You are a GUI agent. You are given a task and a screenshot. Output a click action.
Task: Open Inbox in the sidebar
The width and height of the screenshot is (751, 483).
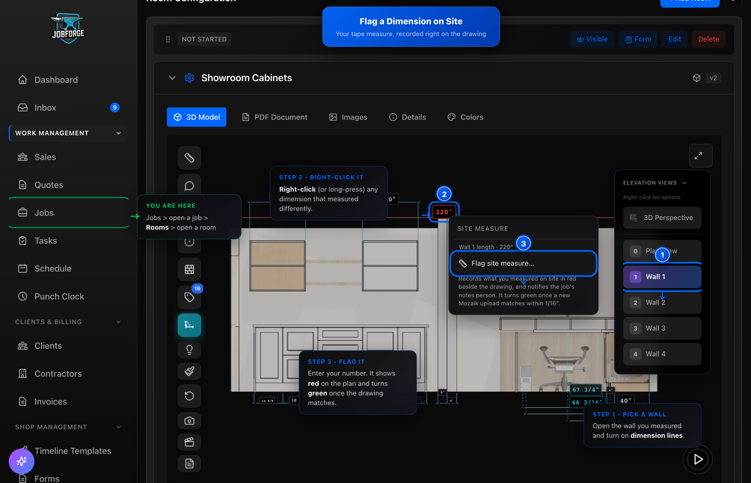(69, 108)
